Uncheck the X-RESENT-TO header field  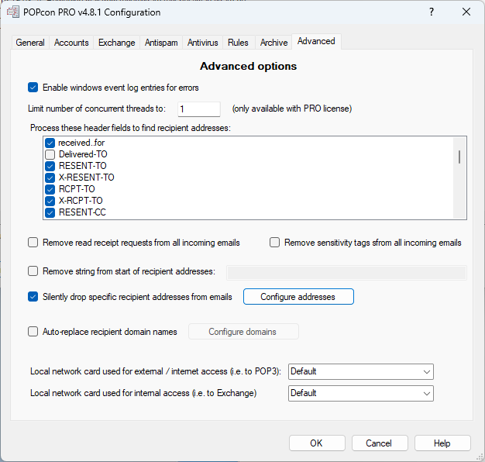(x=50, y=178)
